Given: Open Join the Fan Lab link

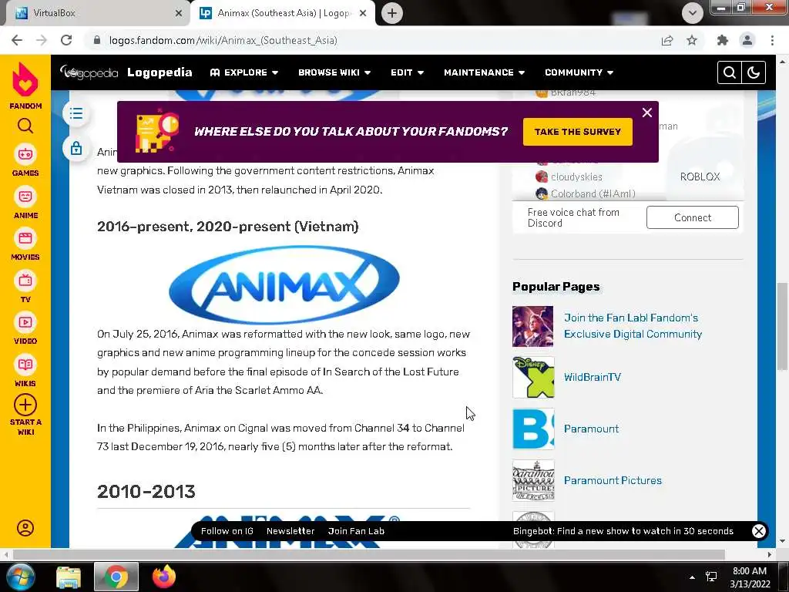Looking at the screenshot, I should 633,326.
